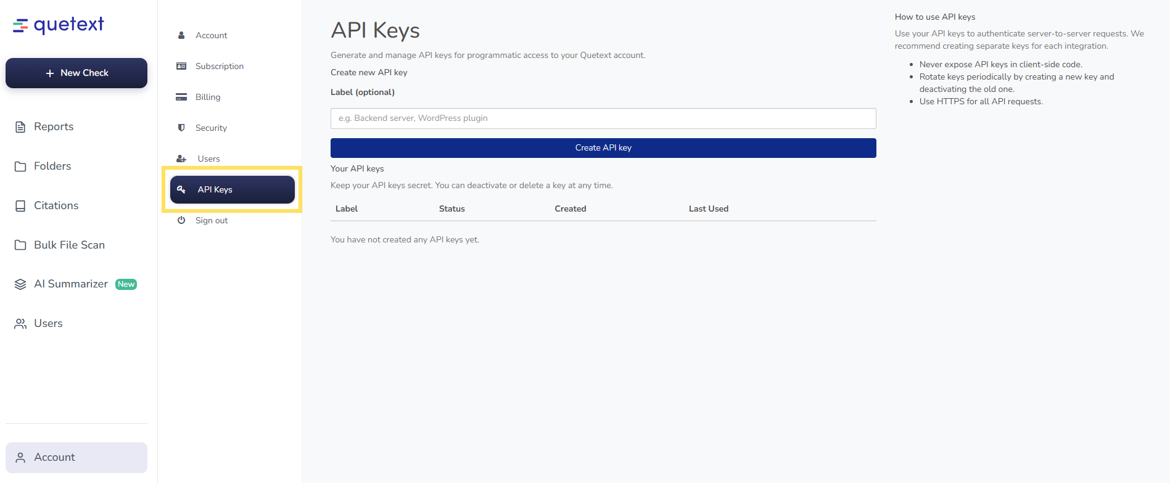Click the Created column header
Image resolution: width=1170 pixels, height=483 pixels.
(x=570, y=209)
